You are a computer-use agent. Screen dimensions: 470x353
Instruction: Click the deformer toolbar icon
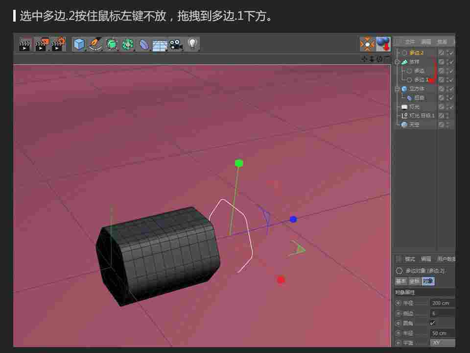(128, 44)
